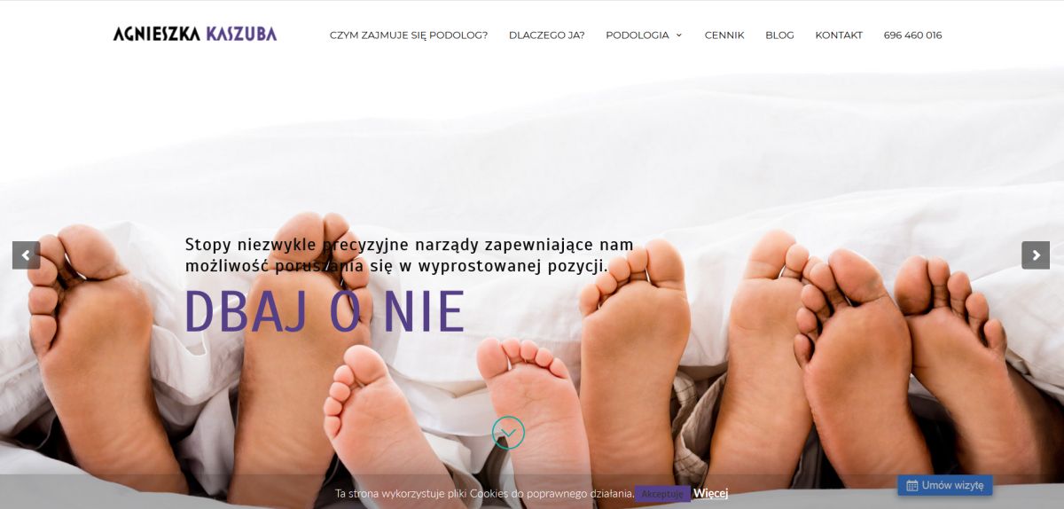Click the teal scroll-down circle arrow
1064x509 pixels.
[508, 433]
